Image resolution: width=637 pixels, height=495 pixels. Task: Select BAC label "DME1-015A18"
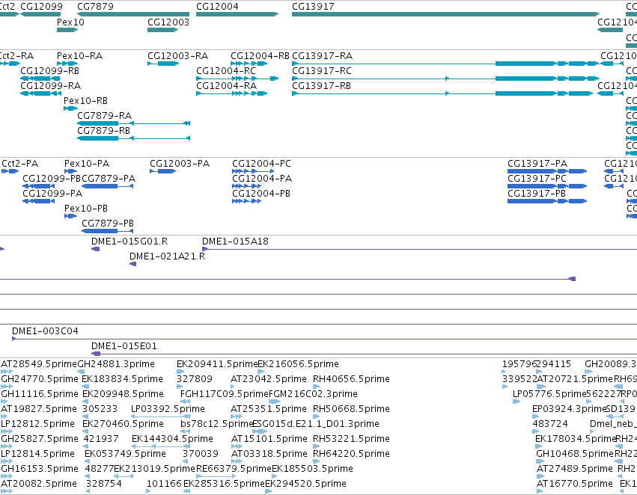pos(235,242)
